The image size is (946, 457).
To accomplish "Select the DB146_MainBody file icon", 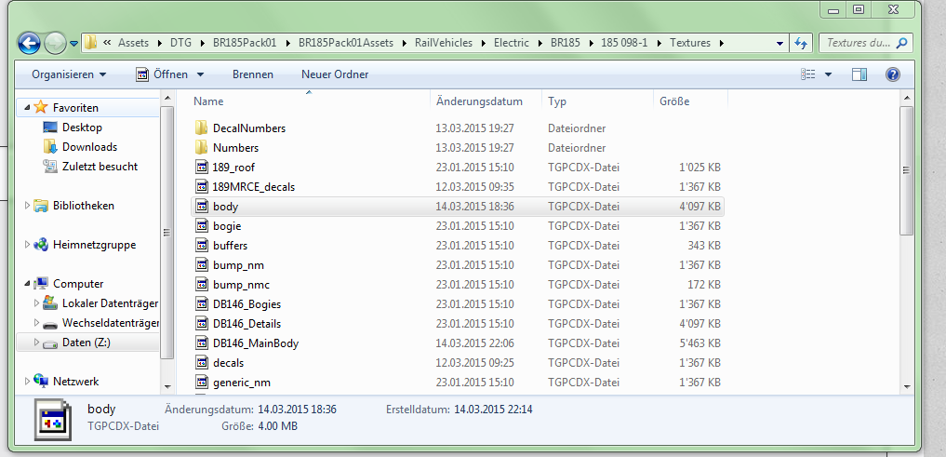I will (202, 343).
